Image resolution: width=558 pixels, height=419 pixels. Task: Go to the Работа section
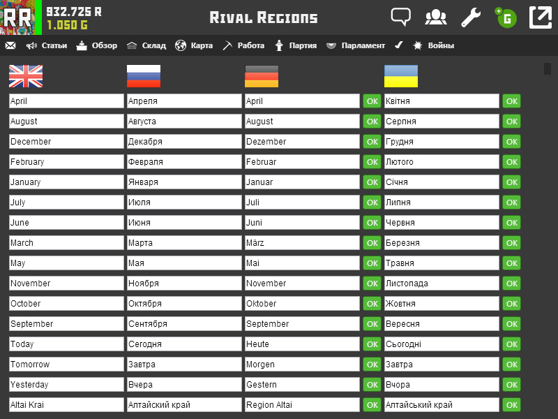click(243, 45)
